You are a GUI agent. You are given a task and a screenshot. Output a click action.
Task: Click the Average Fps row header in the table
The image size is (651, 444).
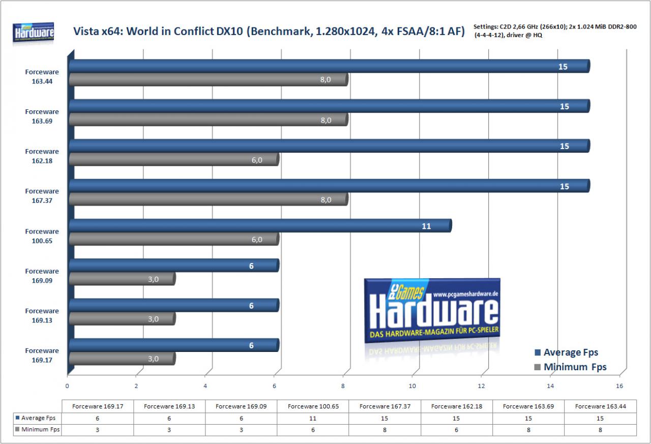click(37, 418)
